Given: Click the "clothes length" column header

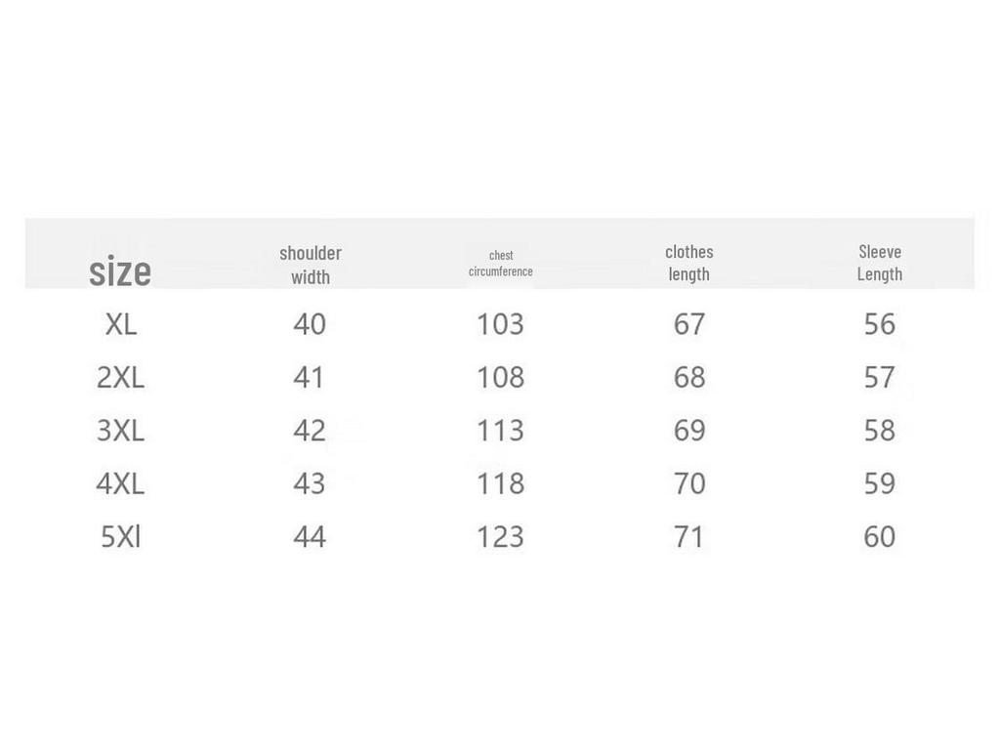Looking at the screenshot, I should click(x=689, y=263).
